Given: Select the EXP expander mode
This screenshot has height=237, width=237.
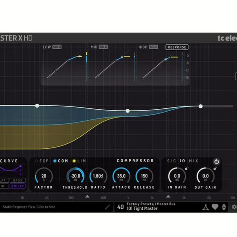Looking at the screenshot, I should click(x=42, y=161).
